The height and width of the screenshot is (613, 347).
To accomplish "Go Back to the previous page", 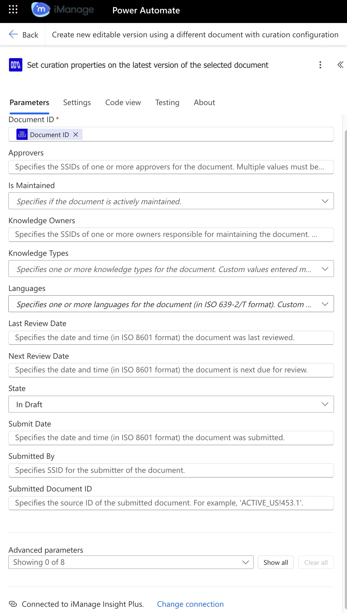I will pyautogui.click(x=24, y=35).
